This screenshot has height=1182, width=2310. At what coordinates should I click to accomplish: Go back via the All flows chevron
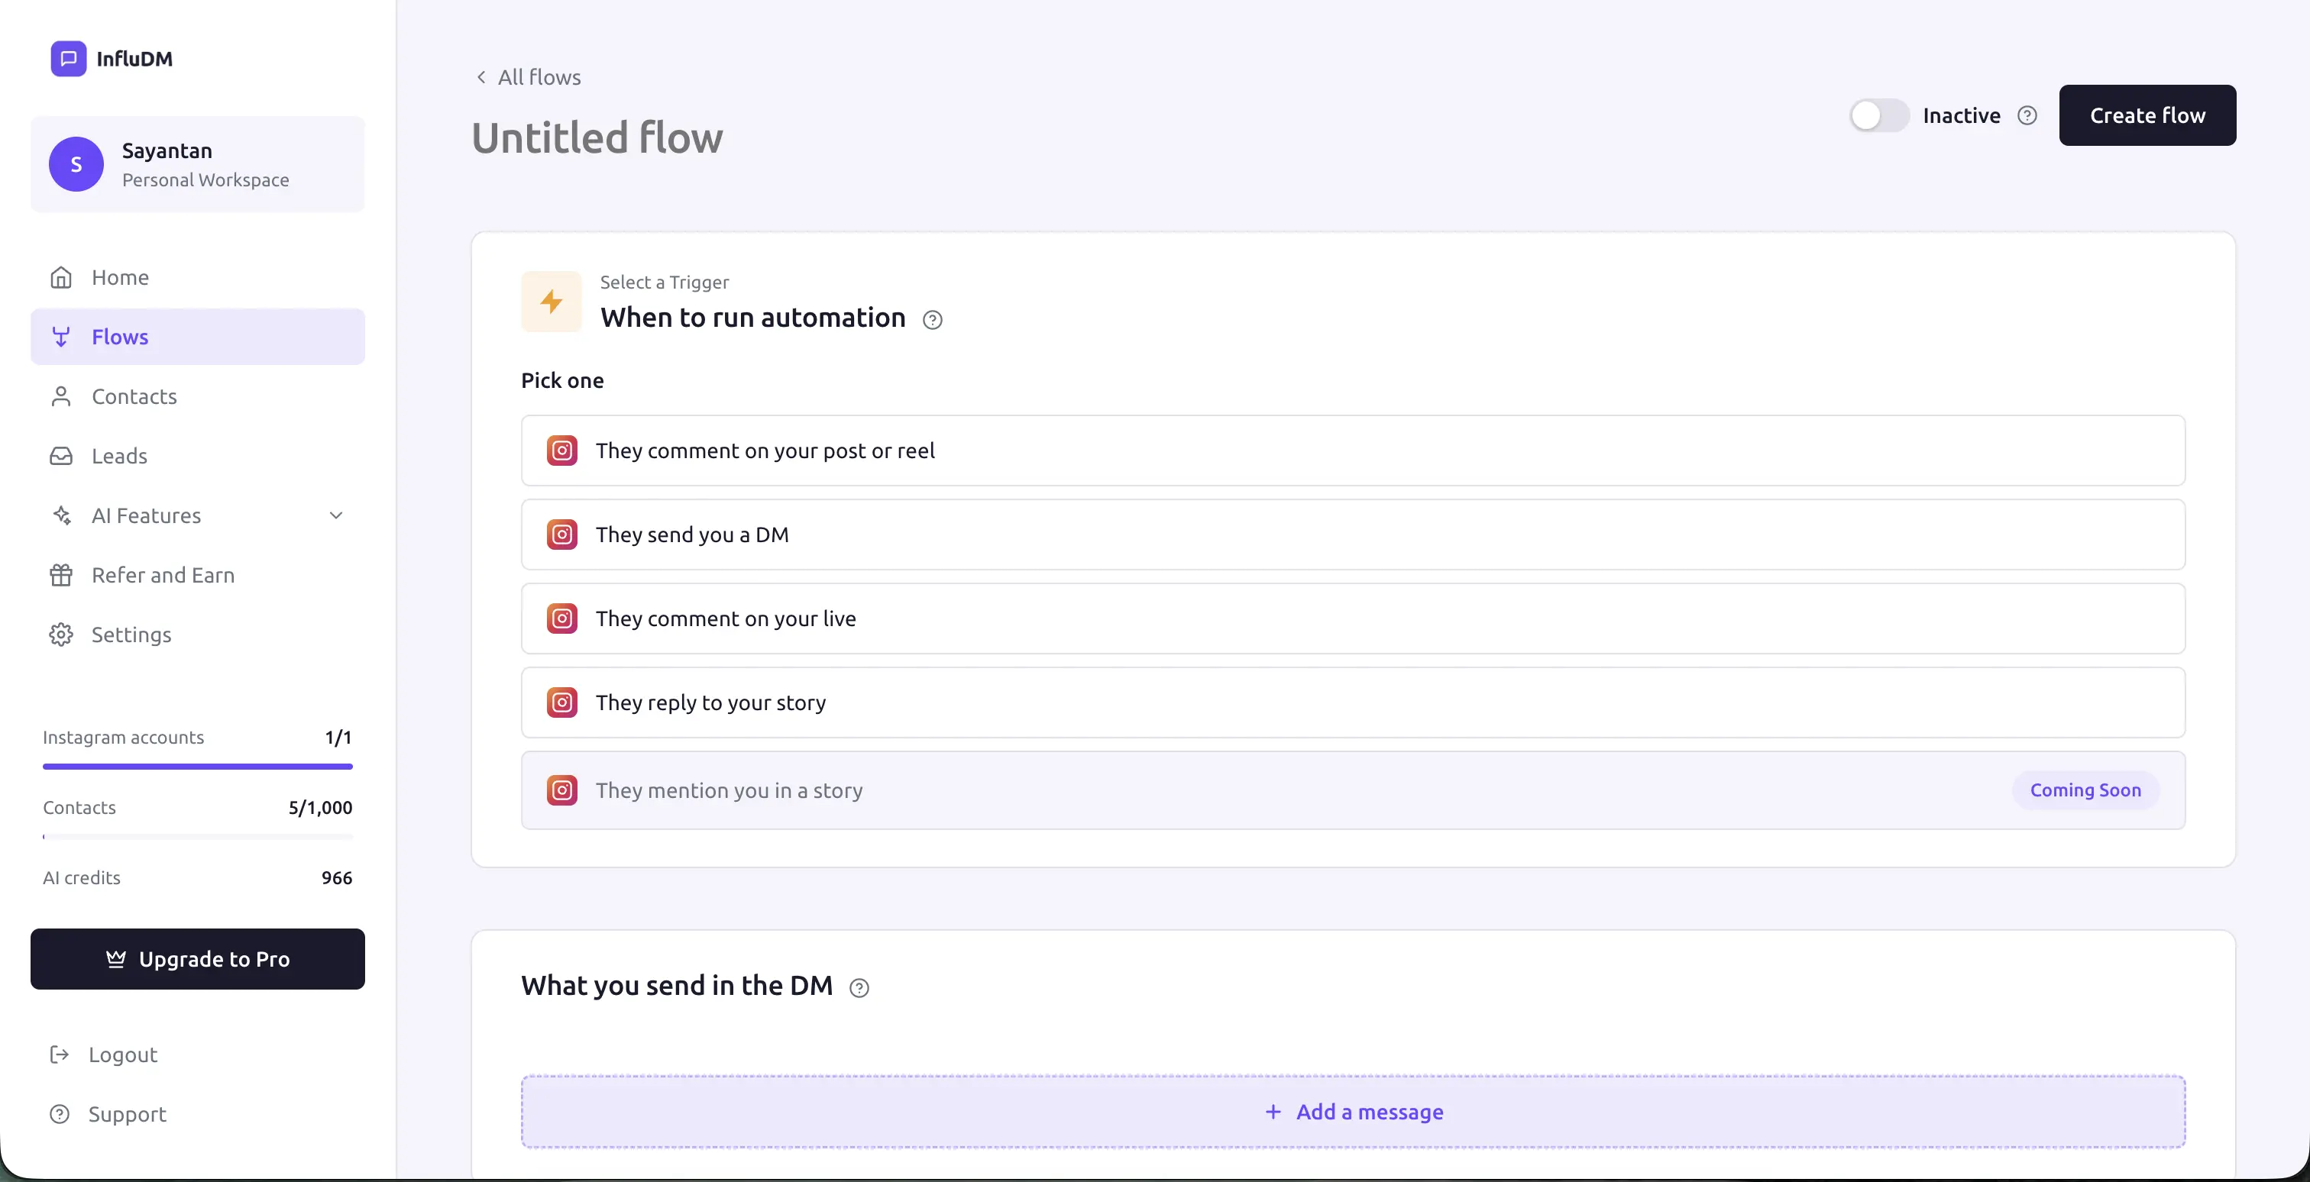tap(481, 77)
